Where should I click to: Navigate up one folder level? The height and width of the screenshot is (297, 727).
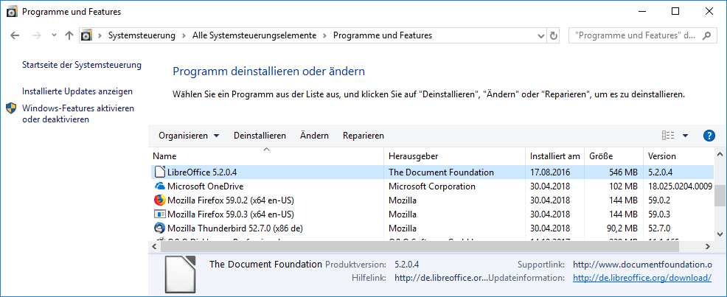click(x=69, y=35)
